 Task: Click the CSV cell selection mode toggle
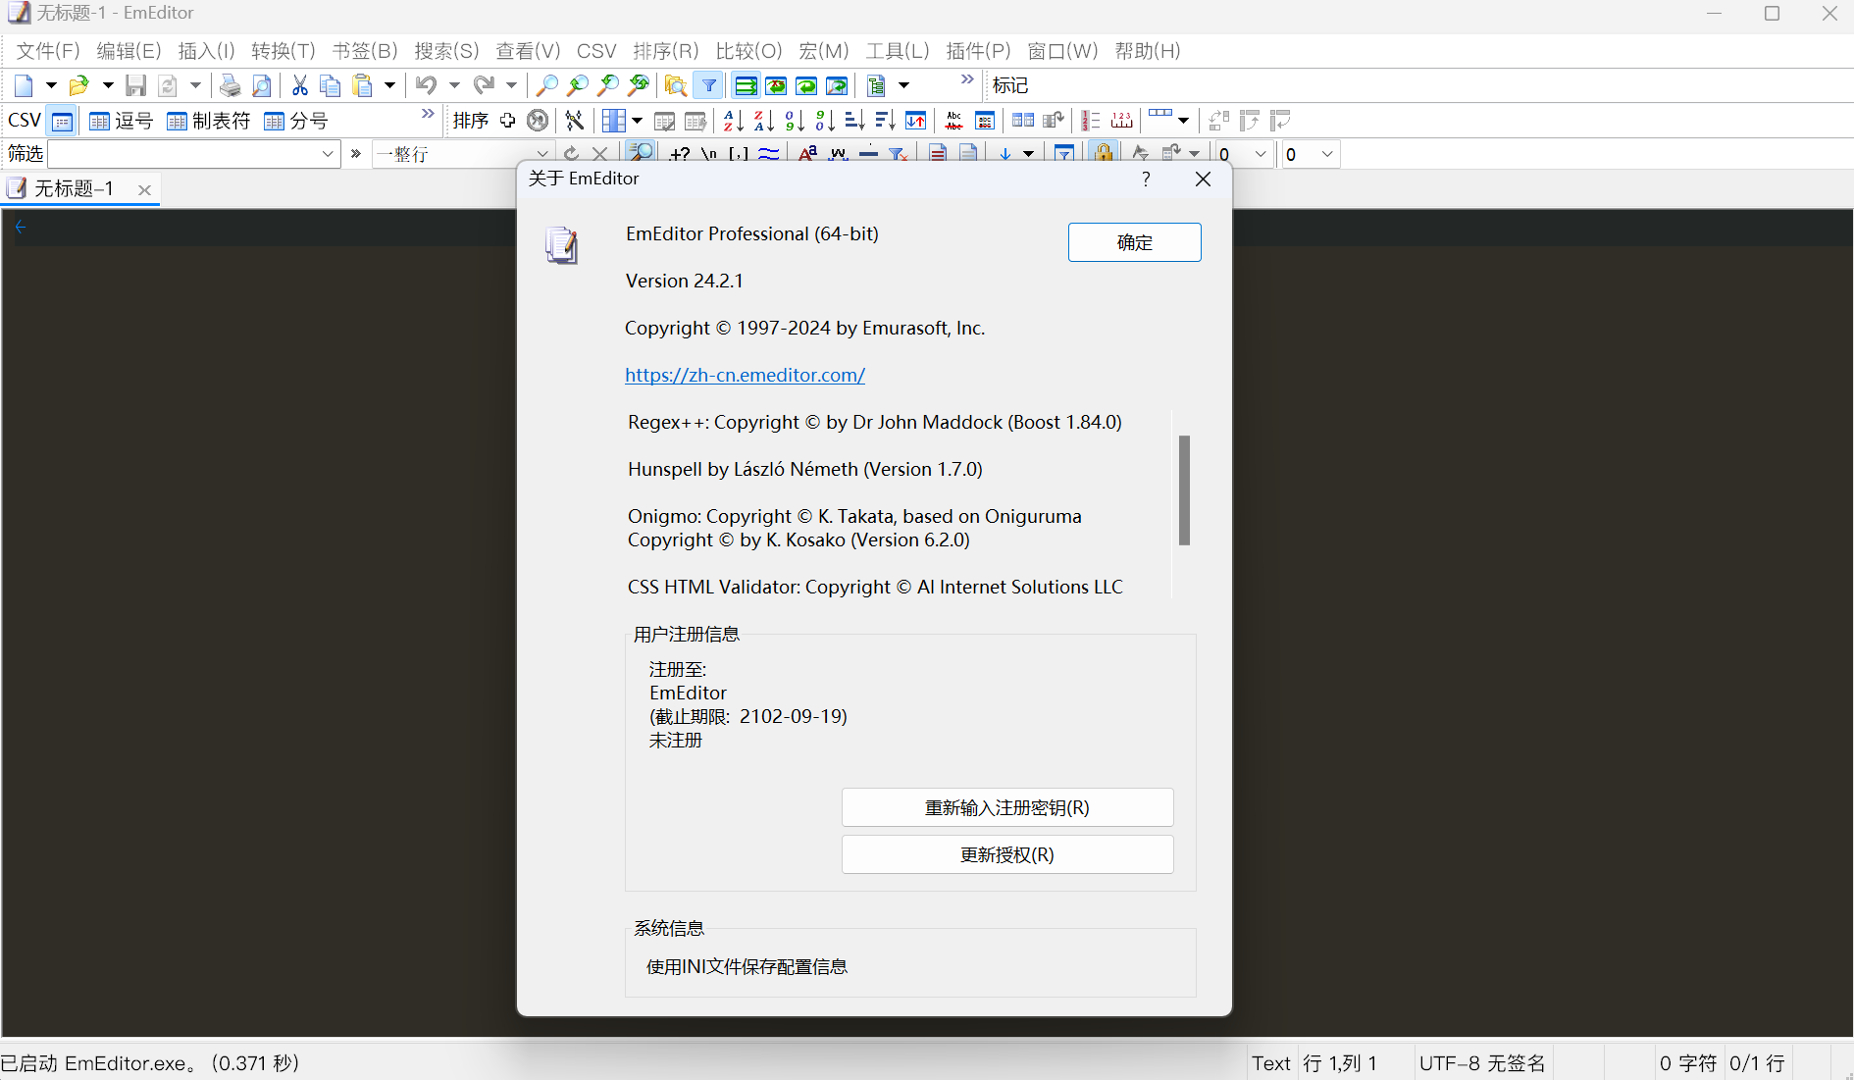(62, 122)
